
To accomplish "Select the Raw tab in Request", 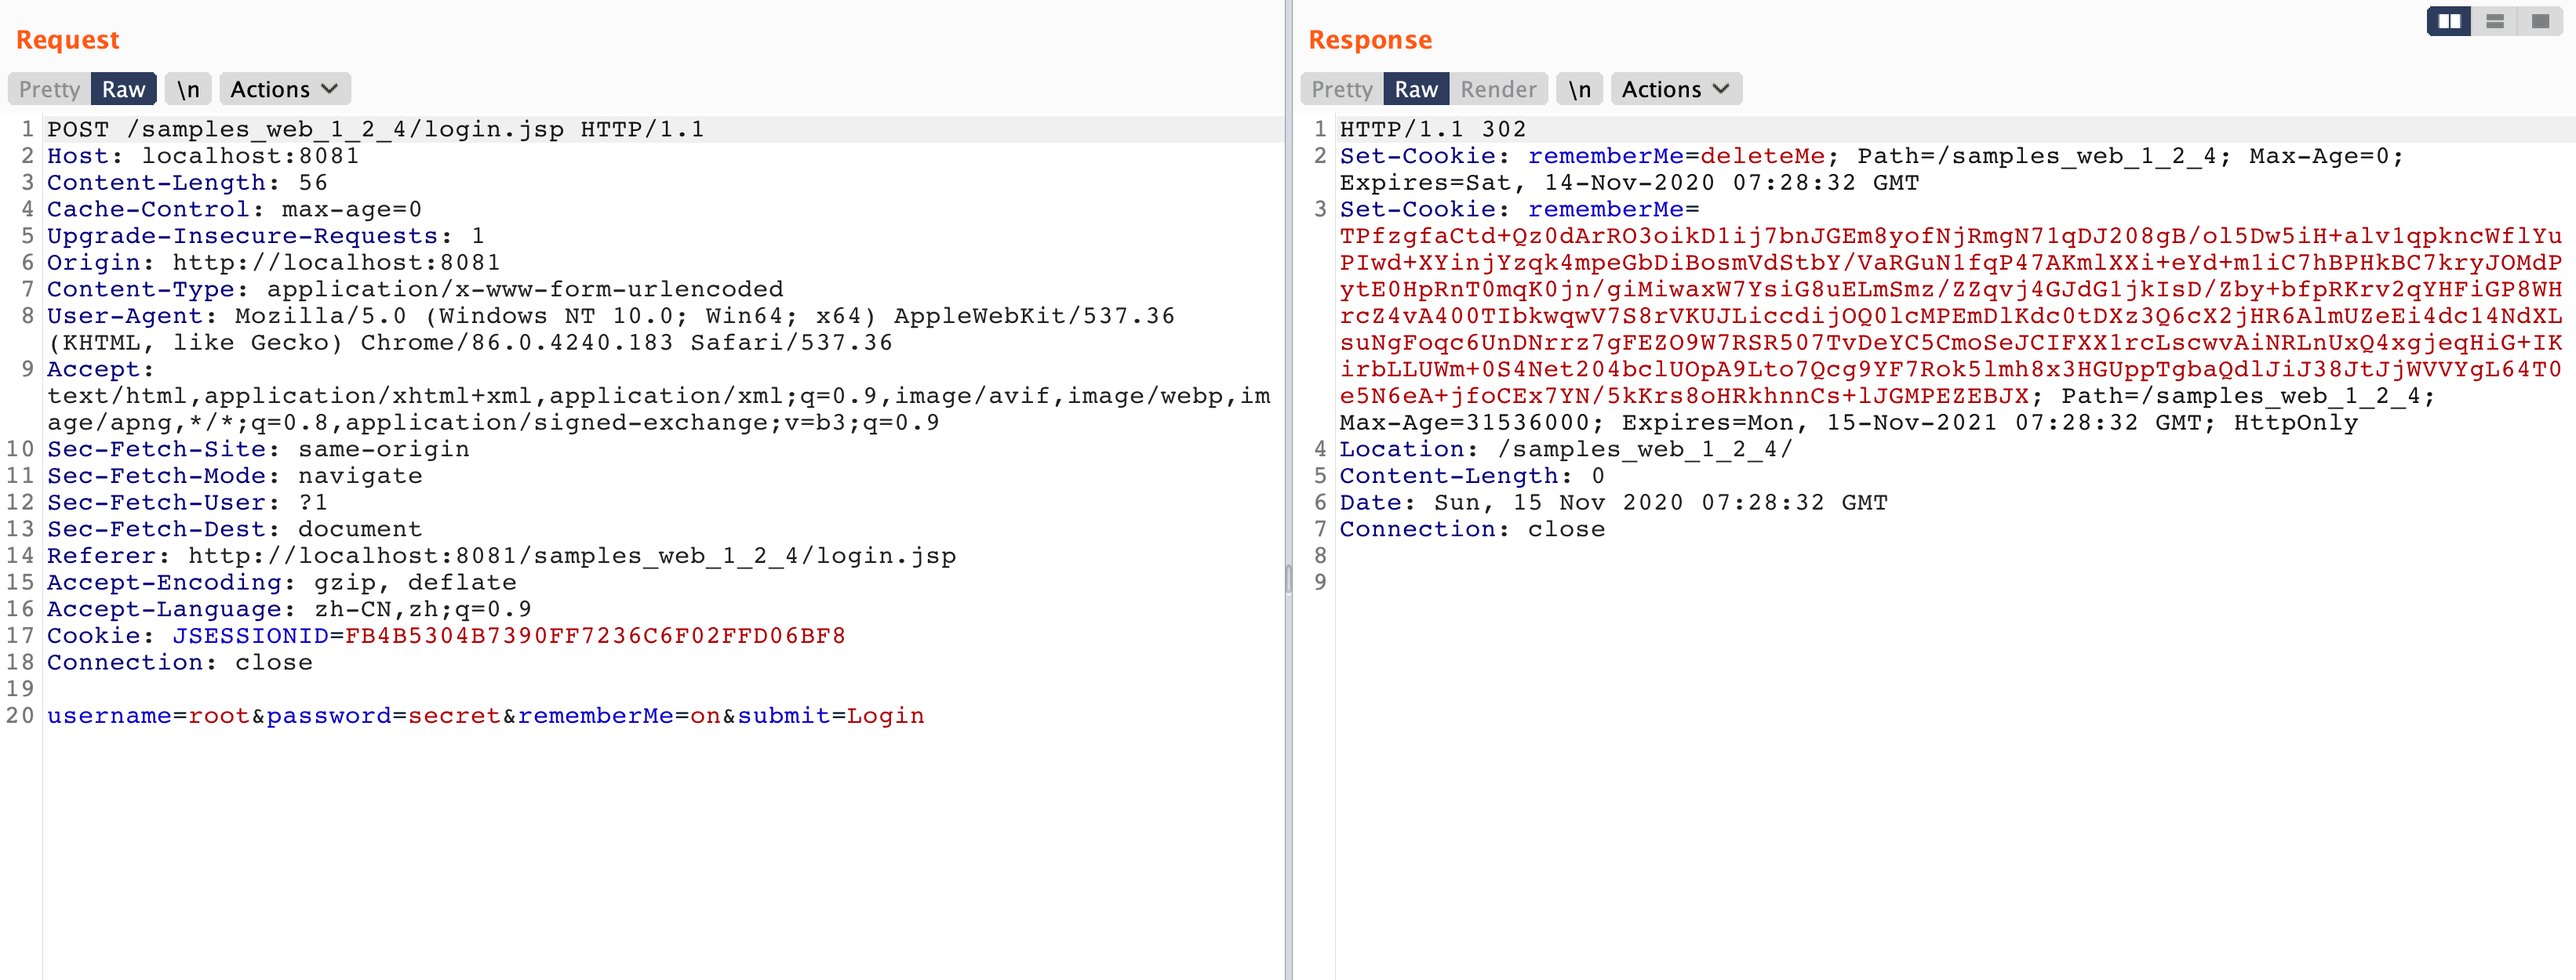I will point(123,89).
